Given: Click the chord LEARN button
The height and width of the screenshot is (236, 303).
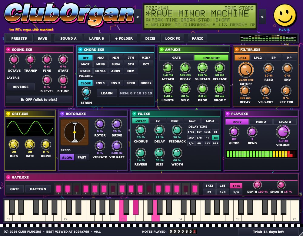Looking at the screenshot, I should point(107,93).
